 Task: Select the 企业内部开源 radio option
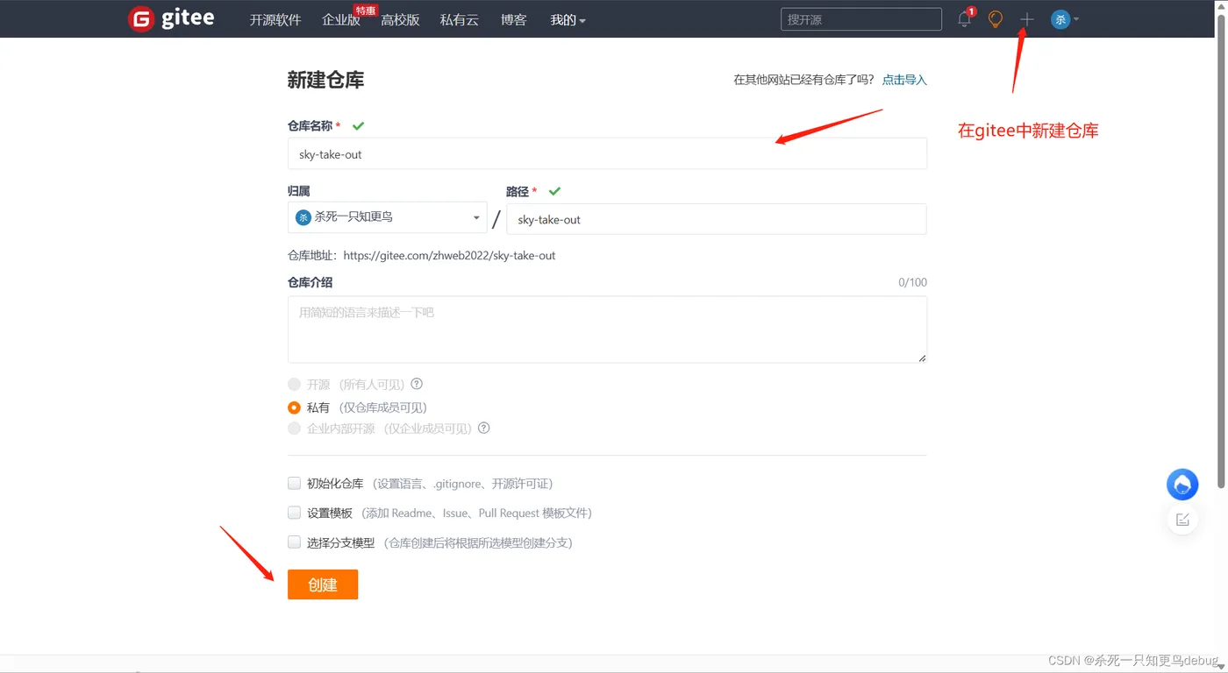pyautogui.click(x=294, y=429)
